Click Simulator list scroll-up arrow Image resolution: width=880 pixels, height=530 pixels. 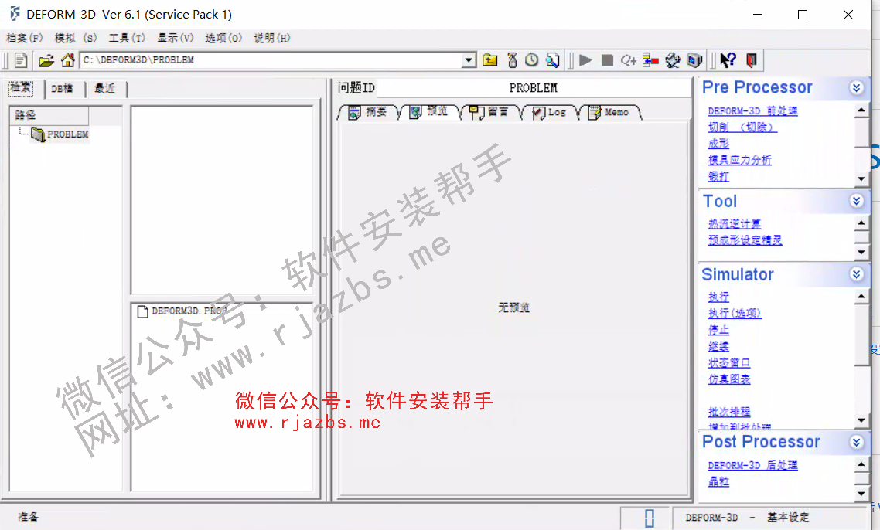click(861, 296)
